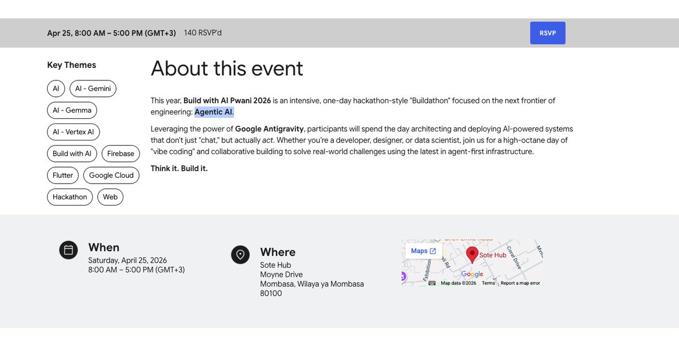This screenshot has height=337, width=679.
Task: Click Mombasa, Wilaya ya Mombasa address line
Action: pyautogui.click(x=312, y=284)
